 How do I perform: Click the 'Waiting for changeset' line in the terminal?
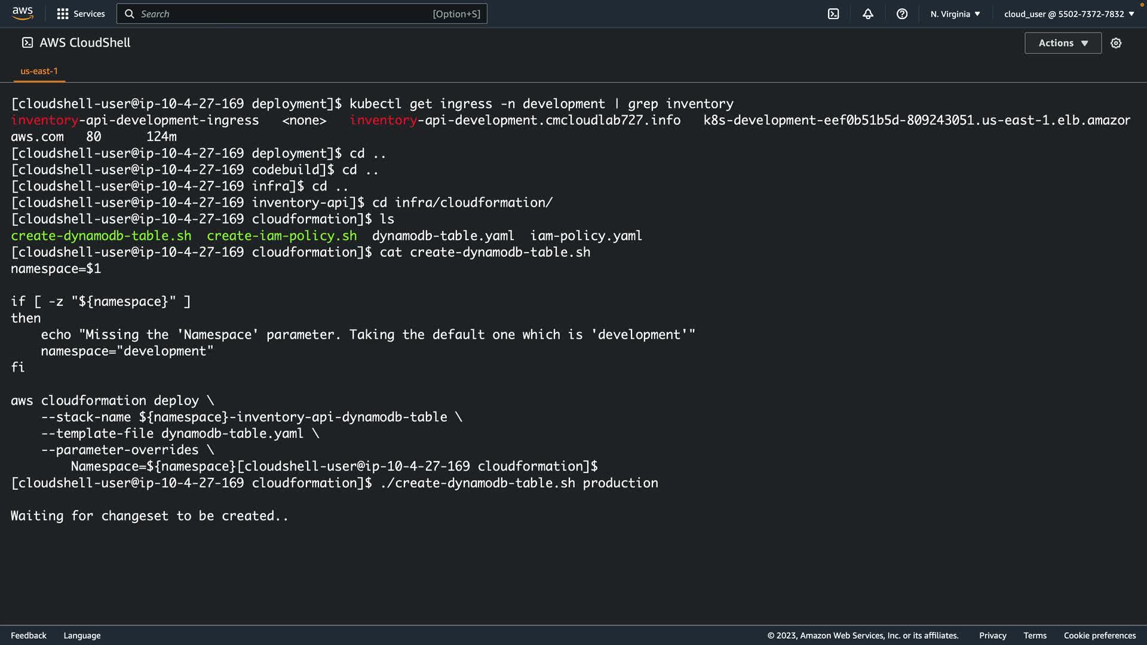point(149,516)
